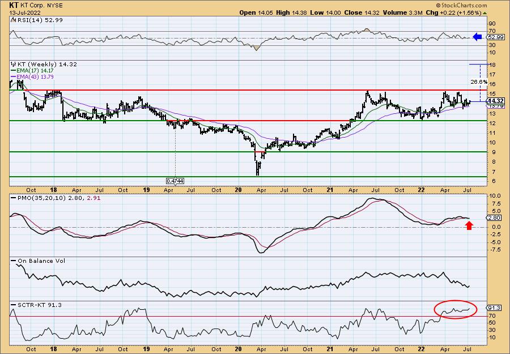The width and height of the screenshot is (510, 354).
Task: Click the green up-triangle beside the Chg value
Action: [485, 13]
